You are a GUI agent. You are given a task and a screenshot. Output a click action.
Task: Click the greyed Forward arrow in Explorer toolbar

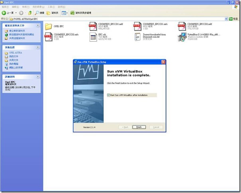coord(21,13)
